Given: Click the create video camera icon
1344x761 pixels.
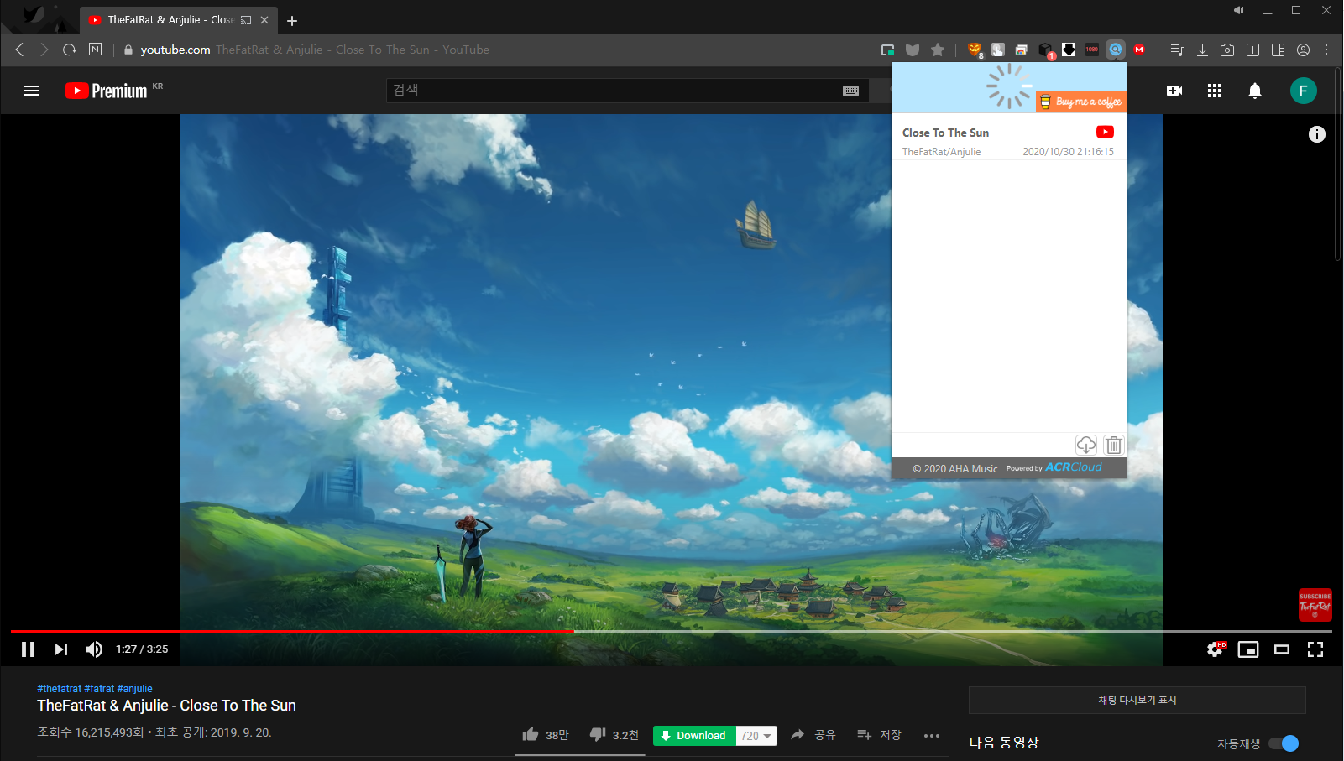Looking at the screenshot, I should tap(1174, 91).
